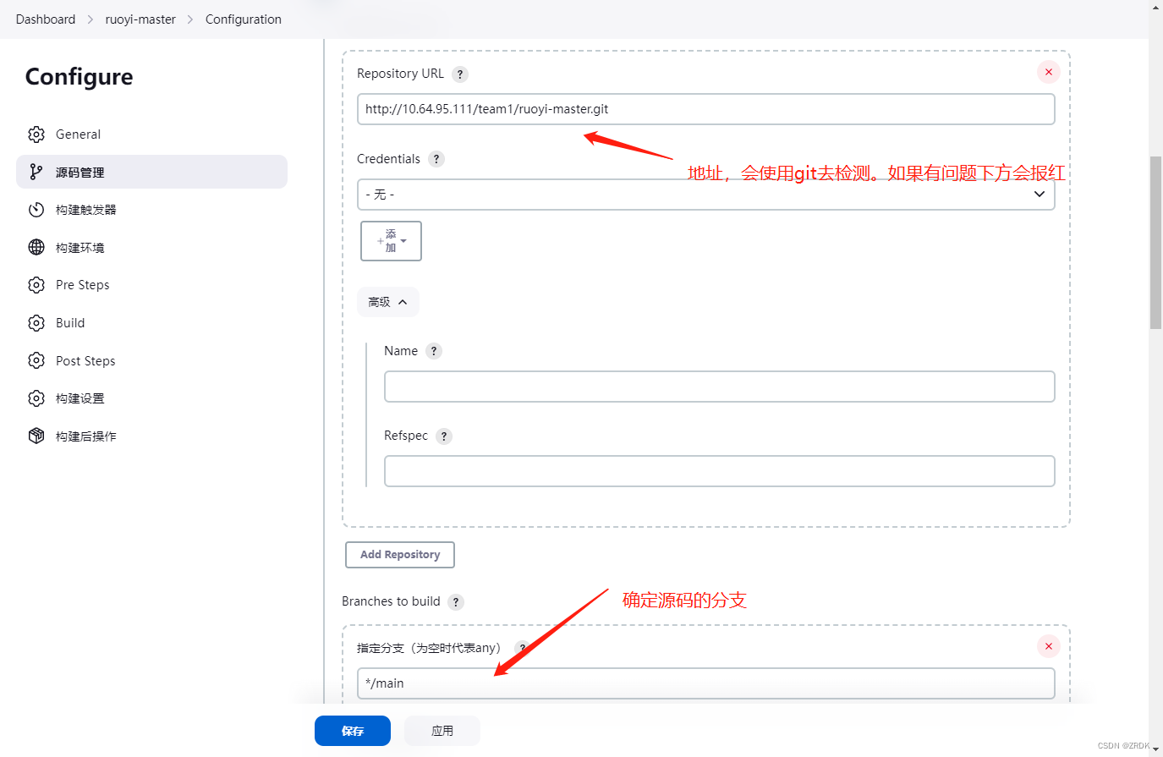The image size is (1163, 757).
Task: Click the Add Repository button
Action: pyautogui.click(x=400, y=555)
